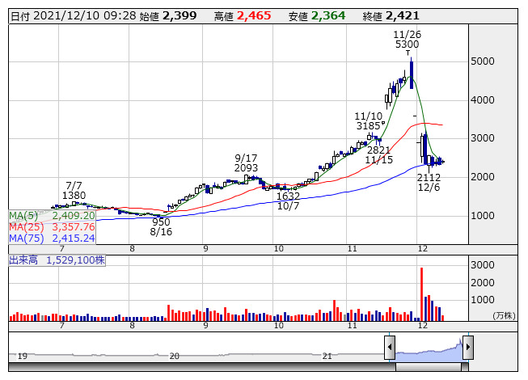This screenshot has height=380, width=528.
Task: Click the tallest red volume bar in December
Action: pyautogui.click(x=421, y=294)
